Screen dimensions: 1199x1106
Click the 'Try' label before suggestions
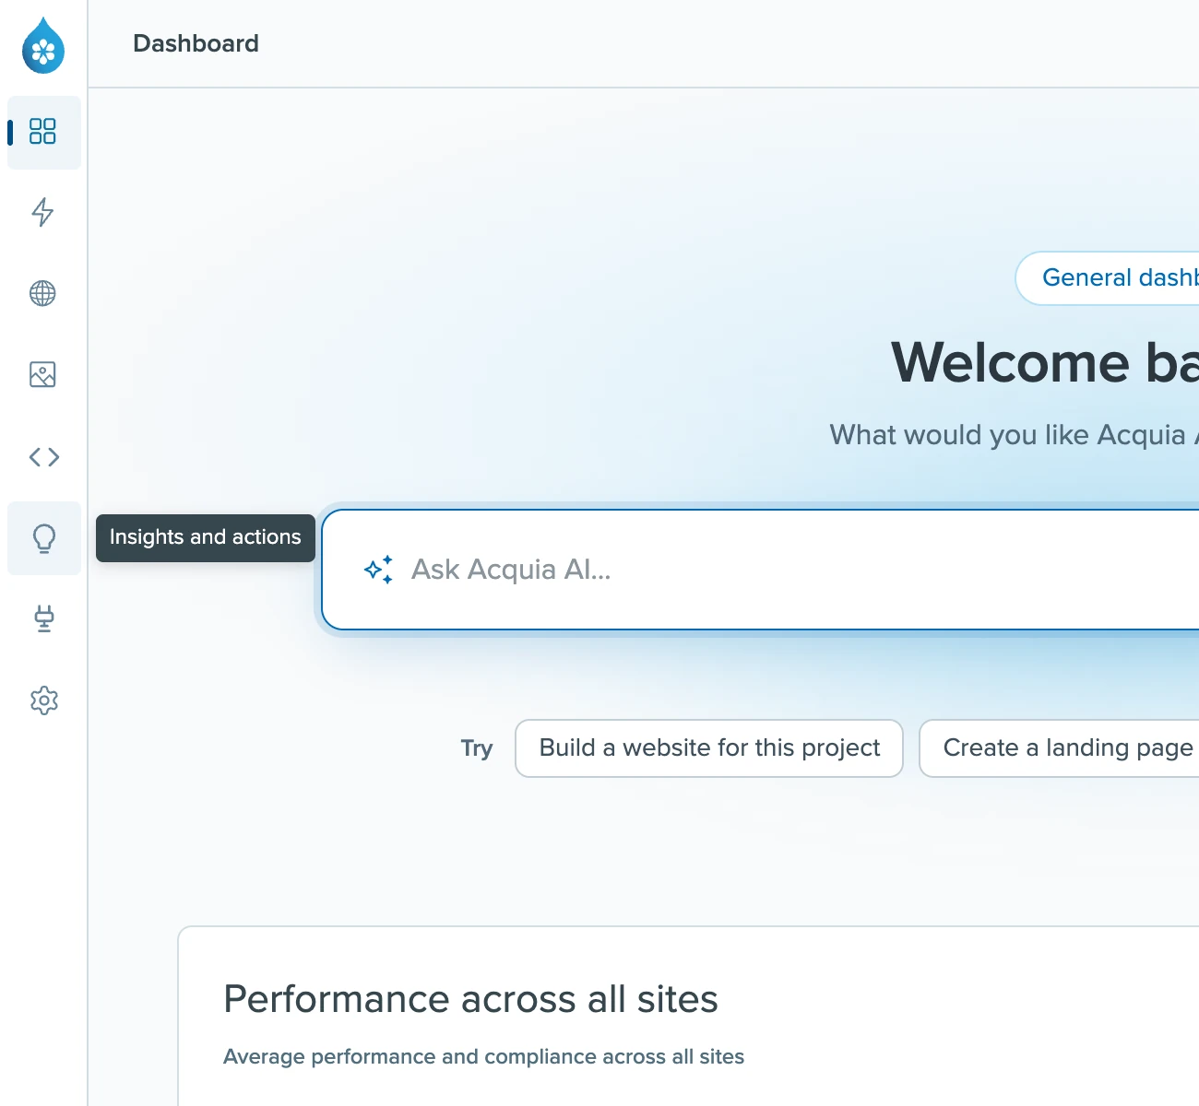tap(477, 748)
